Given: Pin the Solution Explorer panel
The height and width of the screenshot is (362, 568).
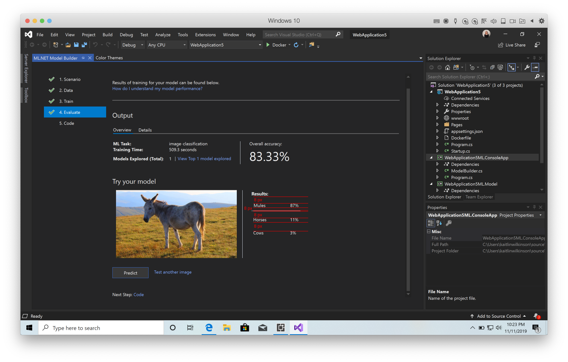Looking at the screenshot, I should [534, 58].
